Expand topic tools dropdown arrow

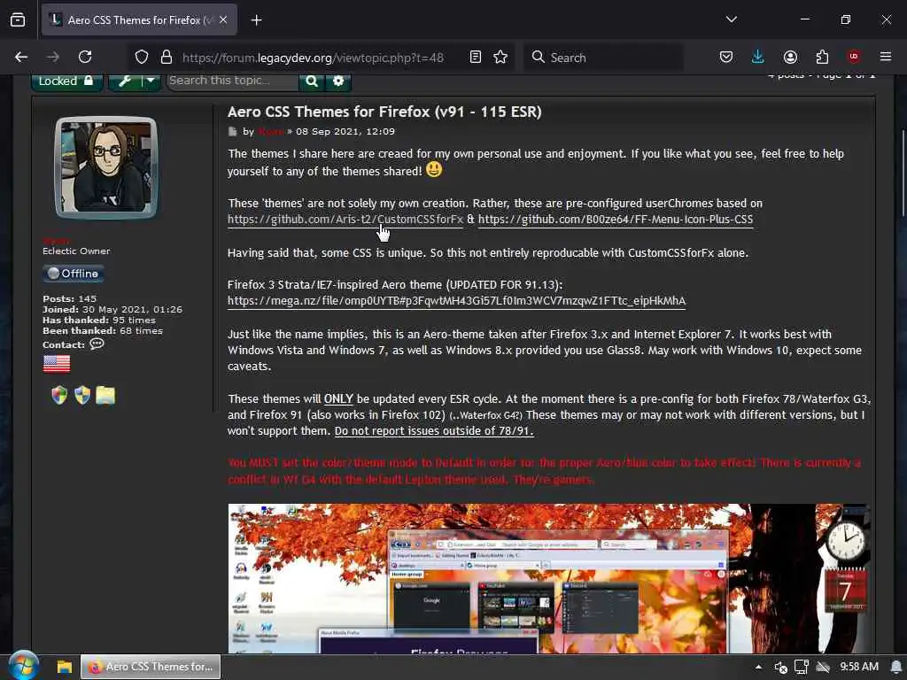(151, 81)
